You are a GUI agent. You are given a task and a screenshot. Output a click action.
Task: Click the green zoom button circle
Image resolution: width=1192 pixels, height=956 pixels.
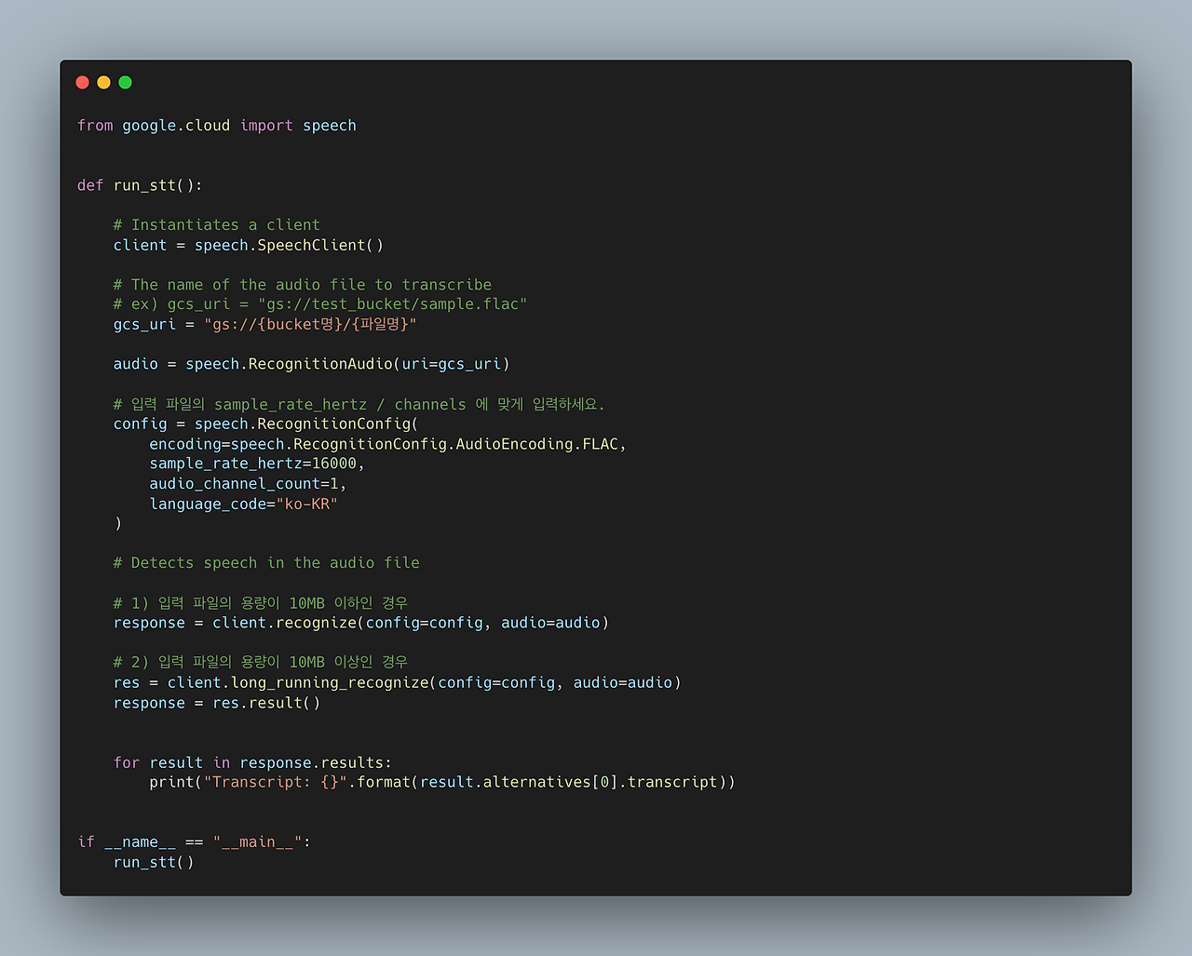125,82
